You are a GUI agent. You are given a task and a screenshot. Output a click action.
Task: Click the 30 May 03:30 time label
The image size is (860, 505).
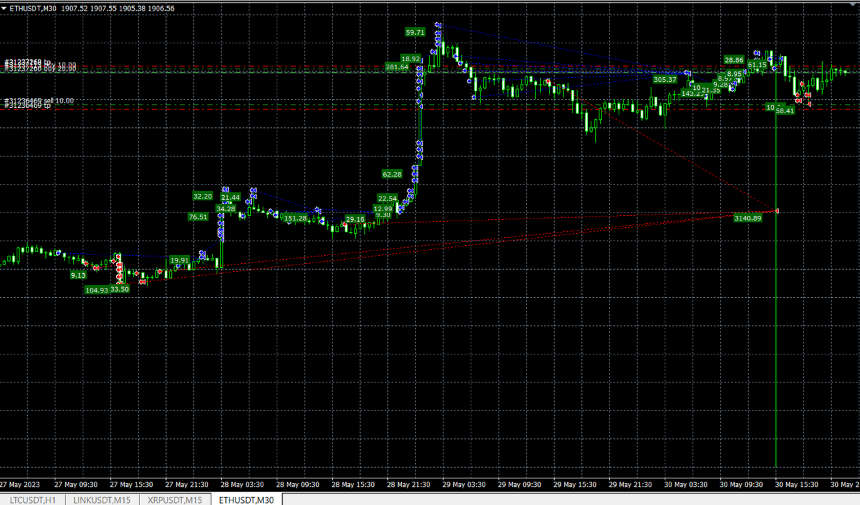[687, 484]
